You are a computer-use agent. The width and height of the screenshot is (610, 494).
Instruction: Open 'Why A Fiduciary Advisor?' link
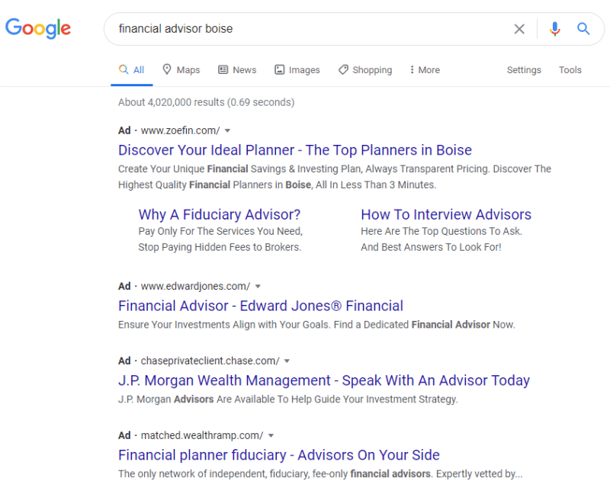point(220,215)
